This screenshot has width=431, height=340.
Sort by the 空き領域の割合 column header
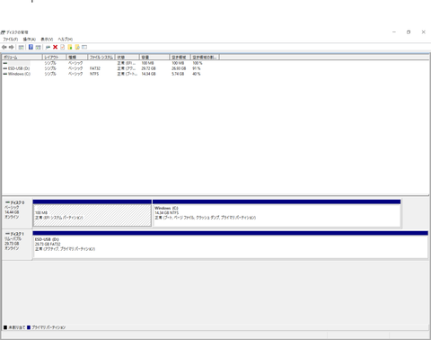click(x=205, y=57)
